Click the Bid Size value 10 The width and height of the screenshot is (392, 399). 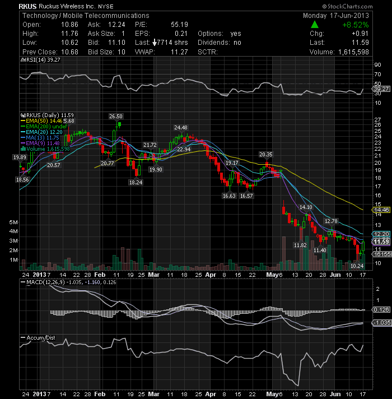[122, 52]
